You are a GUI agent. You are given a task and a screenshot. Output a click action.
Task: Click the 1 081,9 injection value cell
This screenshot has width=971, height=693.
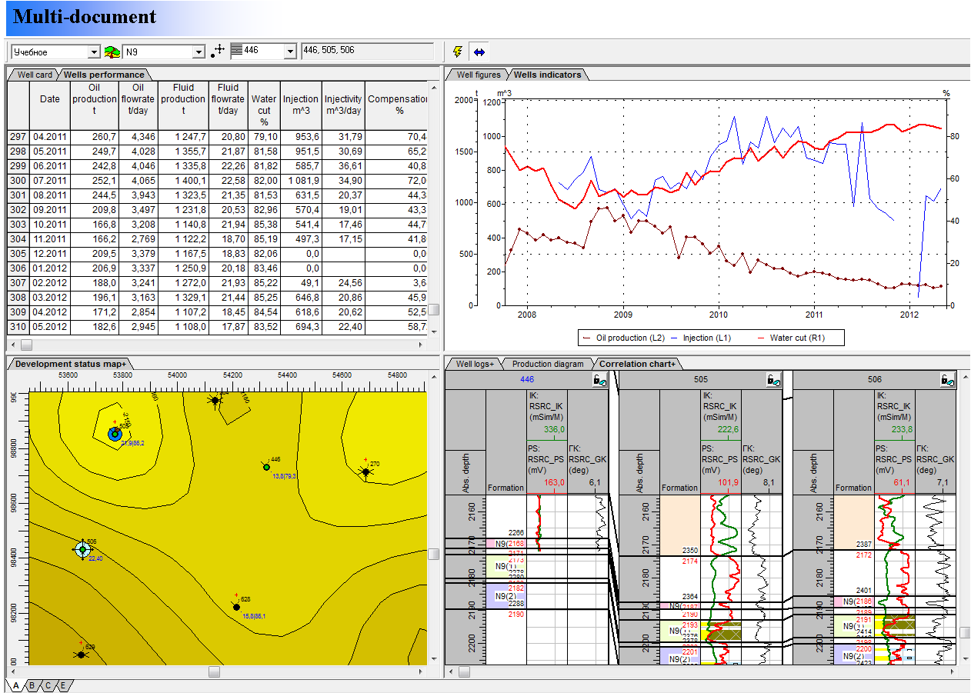[301, 180]
